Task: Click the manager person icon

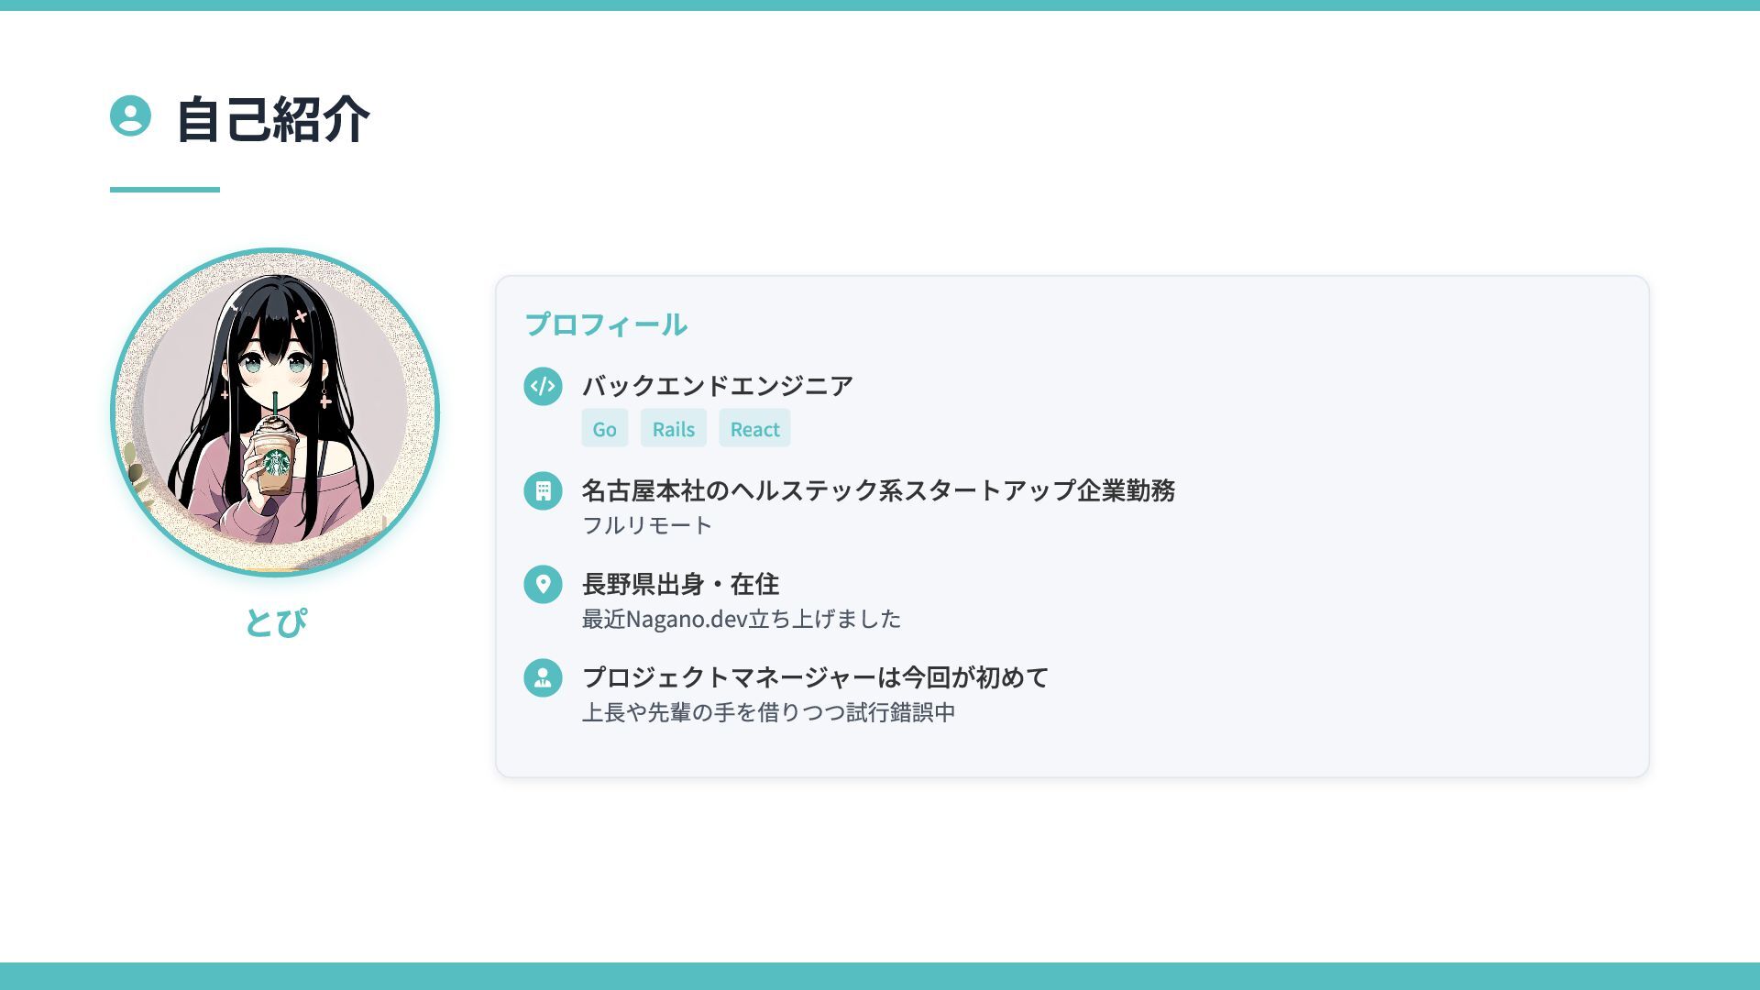Action: point(543,677)
